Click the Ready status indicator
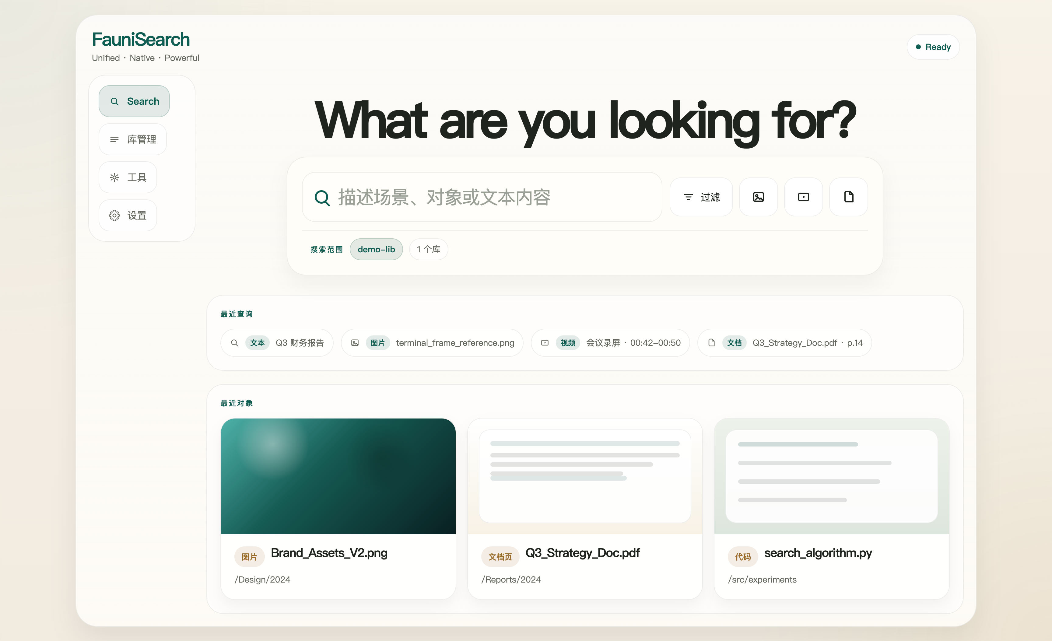The width and height of the screenshot is (1052, 641). [x=933, y=47]
